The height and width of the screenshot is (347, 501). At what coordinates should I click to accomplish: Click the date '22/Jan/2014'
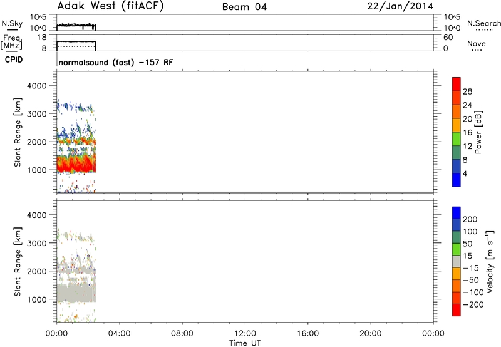[400, 6]
